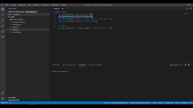Click in the terminal prompt area
Image resolution: width=193 pixels, height=108 pixels.
(x=67, y=71)
